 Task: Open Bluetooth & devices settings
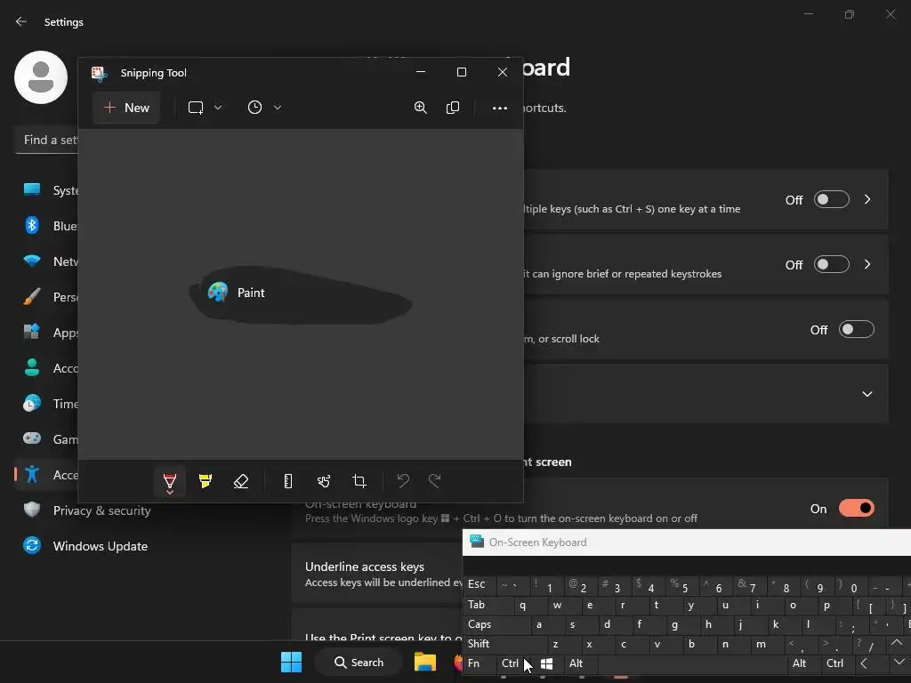pos(50,225)
